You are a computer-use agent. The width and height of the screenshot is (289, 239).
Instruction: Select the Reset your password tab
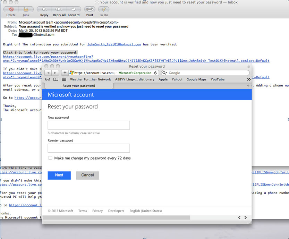click(x=79, y=86)
